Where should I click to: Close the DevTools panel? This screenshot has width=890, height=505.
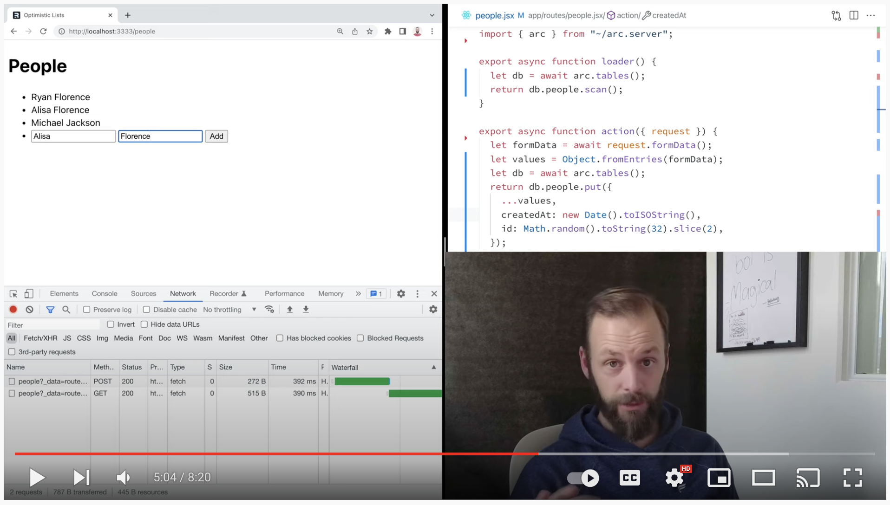point(434,294)
